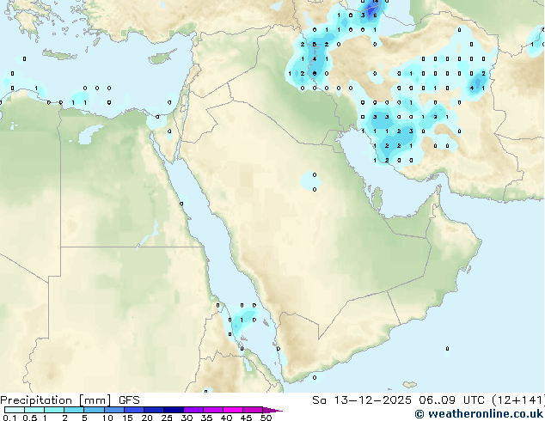Click the '0.1' legend label

(x=9, y=418)
